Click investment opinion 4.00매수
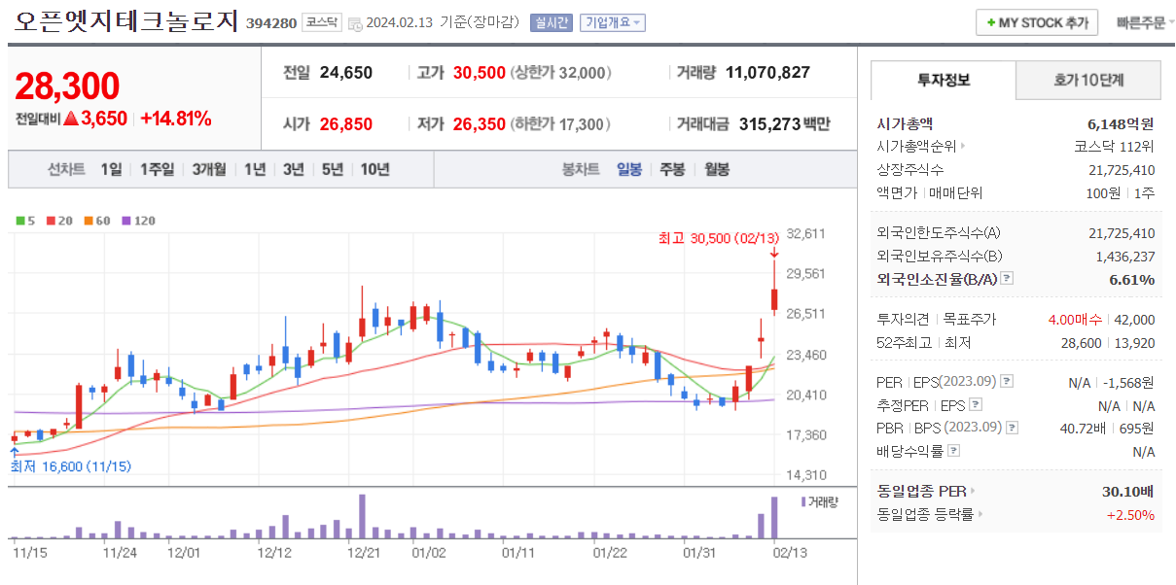This screenshot has height=585, width=1176. coord(1075,319)
